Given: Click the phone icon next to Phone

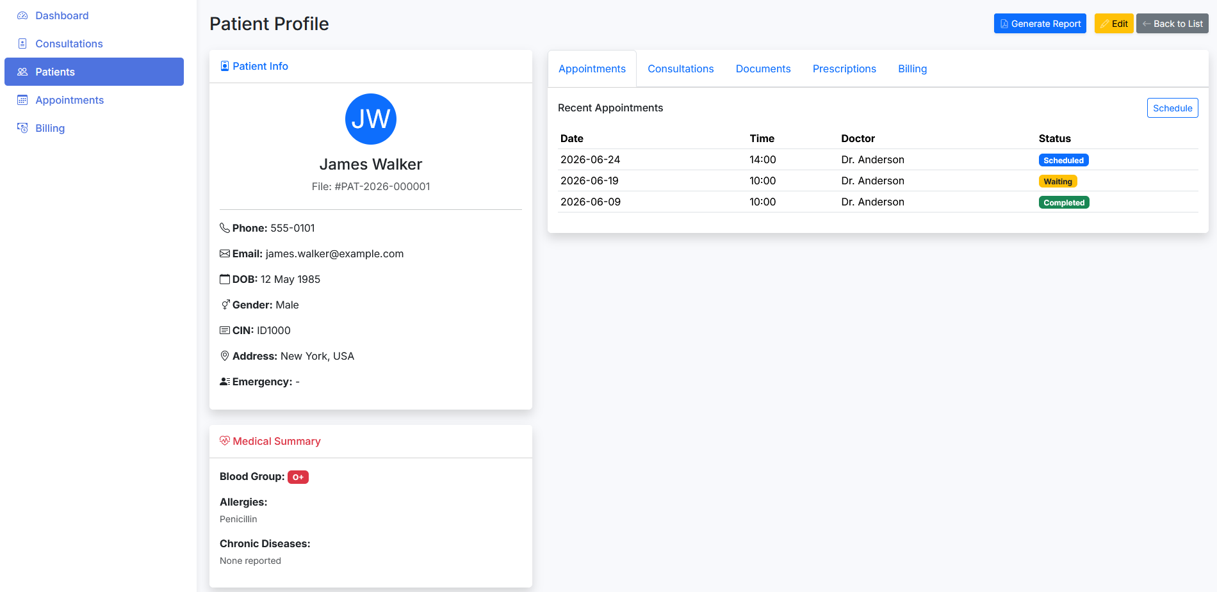Looking at the screenshot, I should pos(225,228).
